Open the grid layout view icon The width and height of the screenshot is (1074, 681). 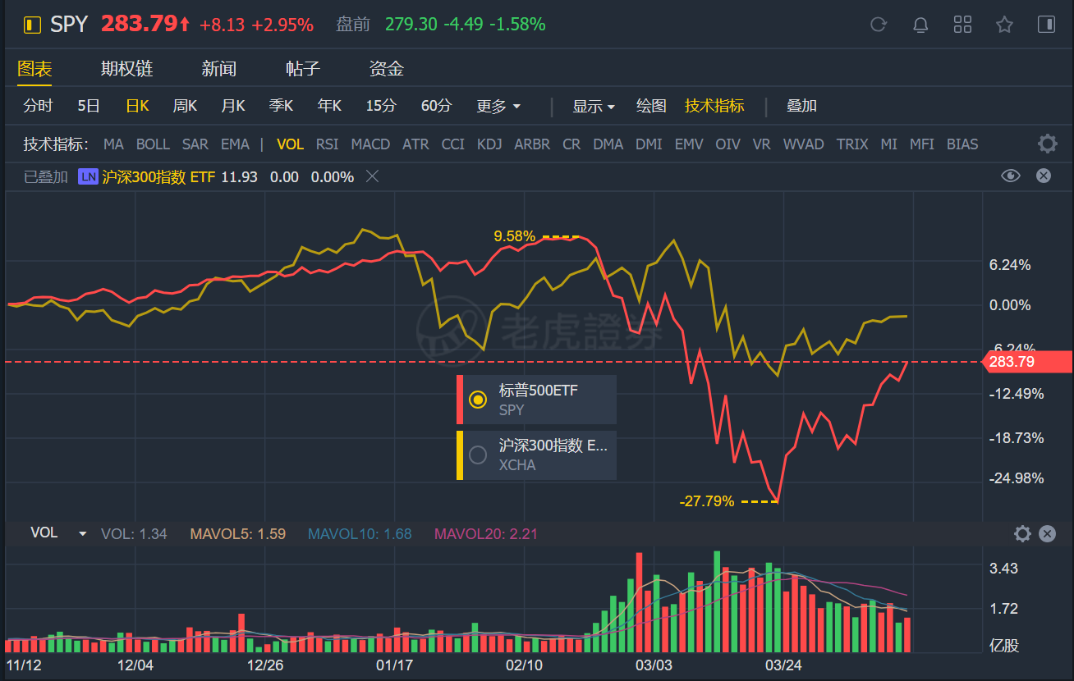tap(962, 24)
